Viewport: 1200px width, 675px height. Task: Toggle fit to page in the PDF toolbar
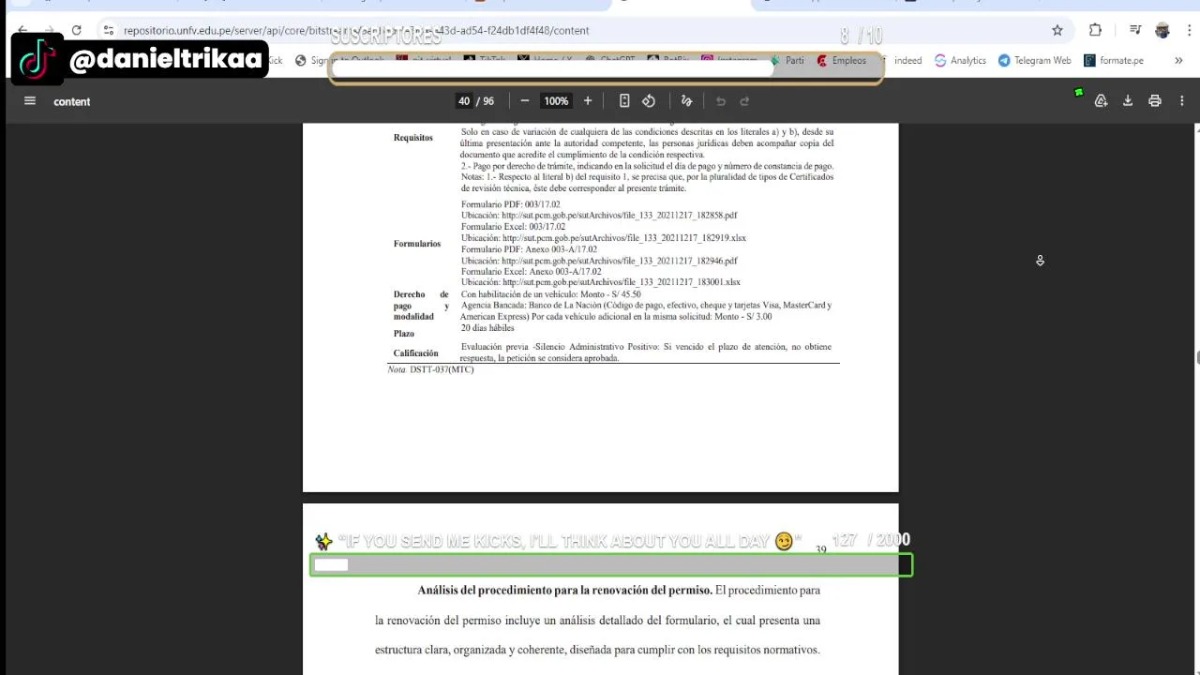[624, 101]
